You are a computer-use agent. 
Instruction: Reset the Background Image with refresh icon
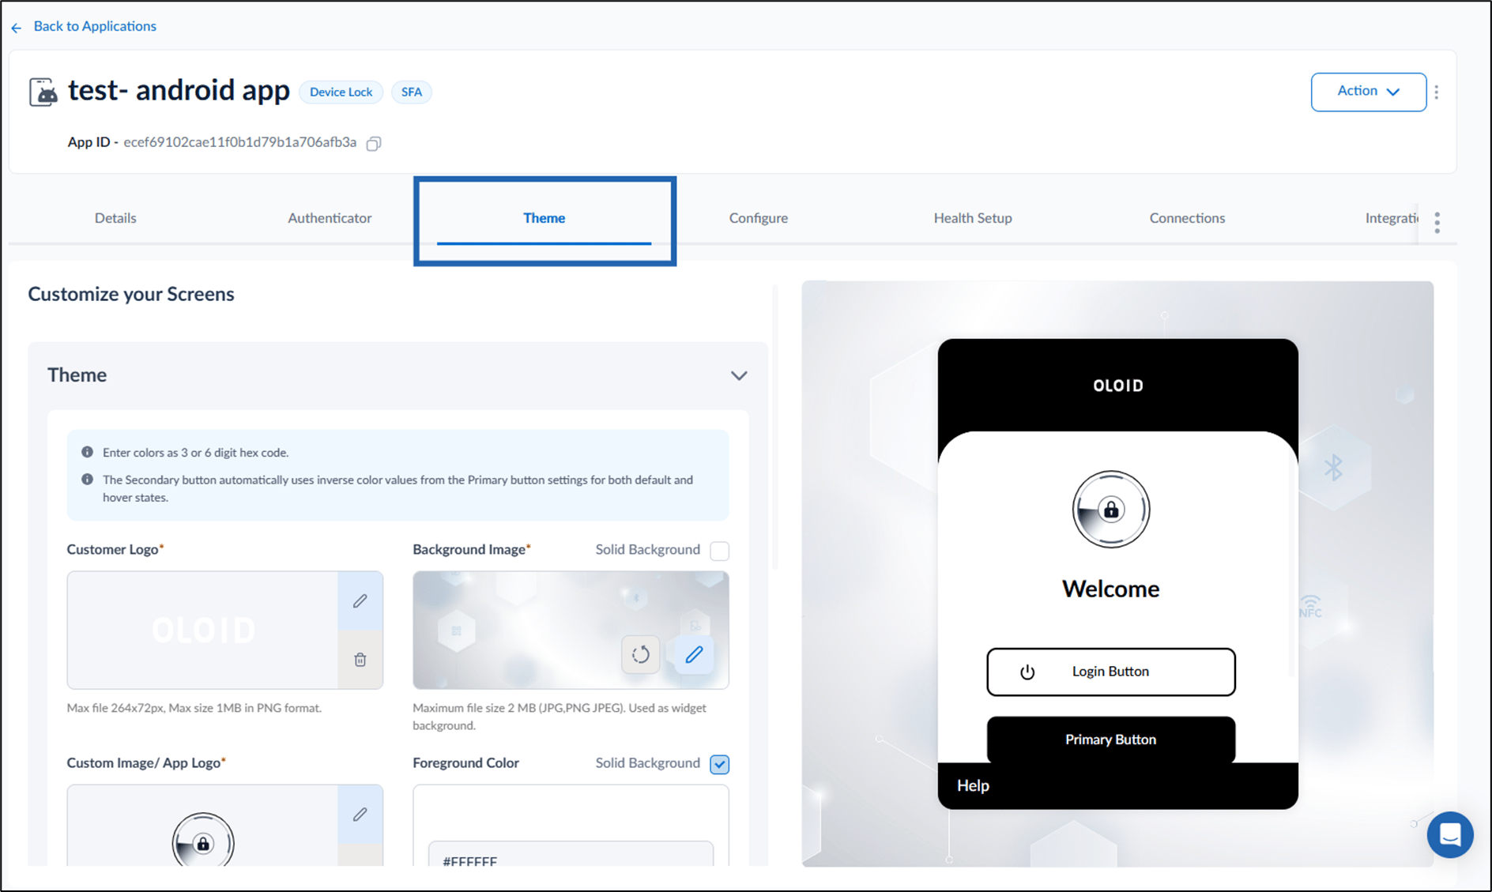(x=640, y=654)
